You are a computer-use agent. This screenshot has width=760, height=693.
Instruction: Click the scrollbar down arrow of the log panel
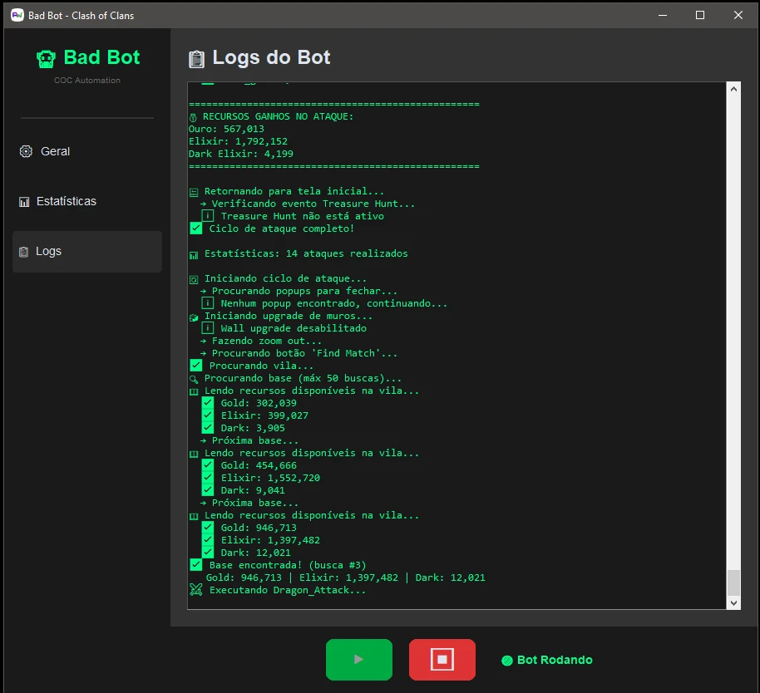pos(733,601)
